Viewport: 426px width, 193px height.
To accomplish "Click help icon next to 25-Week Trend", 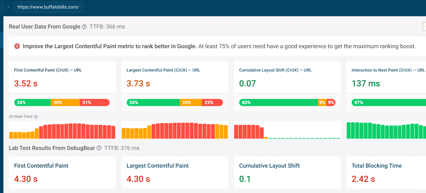I will coord(36,117).
